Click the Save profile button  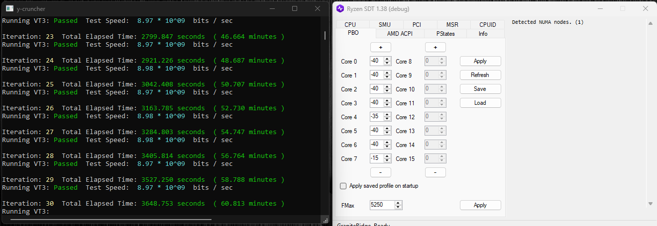(x=480, y=89)
